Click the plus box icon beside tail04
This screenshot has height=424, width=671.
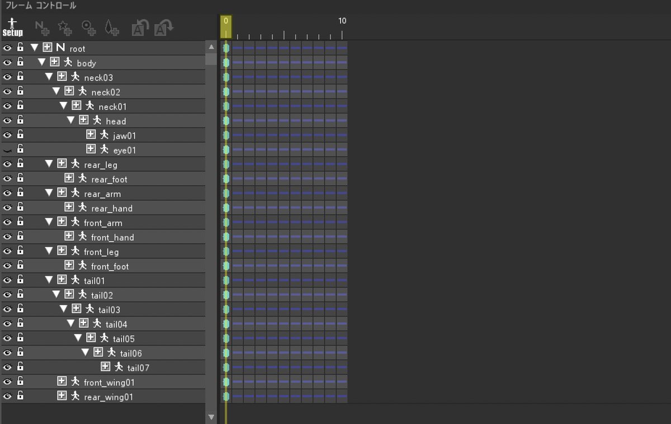click(x=83, y=324)
